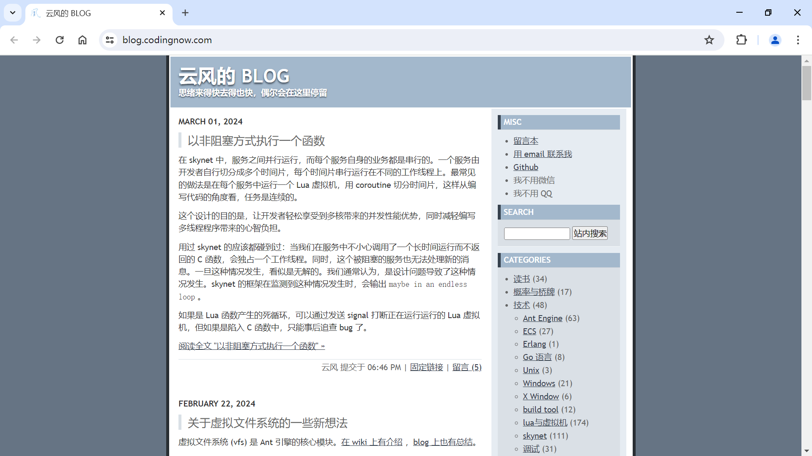
Task: Bookmark this page with the star icon
Action: 709,40
